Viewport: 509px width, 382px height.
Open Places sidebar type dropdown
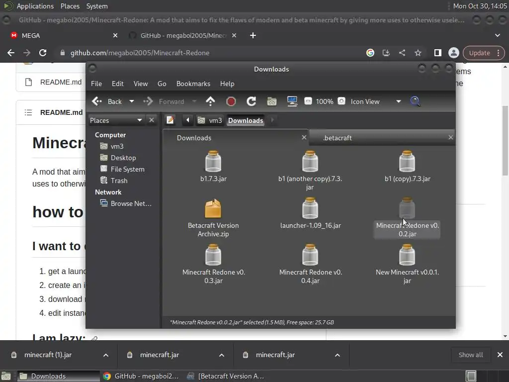point(116,120)
